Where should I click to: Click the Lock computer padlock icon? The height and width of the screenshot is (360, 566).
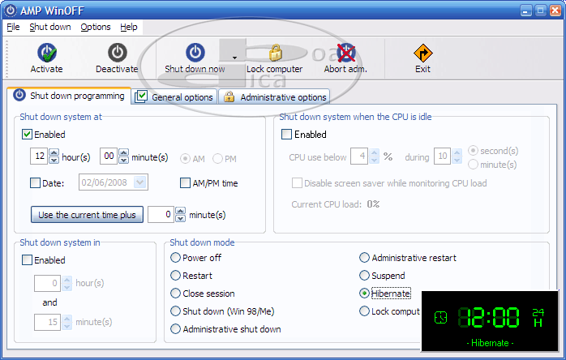coord(275,53)
